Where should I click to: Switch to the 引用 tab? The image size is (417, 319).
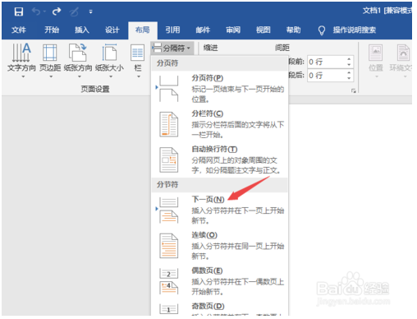coord(172,30)
